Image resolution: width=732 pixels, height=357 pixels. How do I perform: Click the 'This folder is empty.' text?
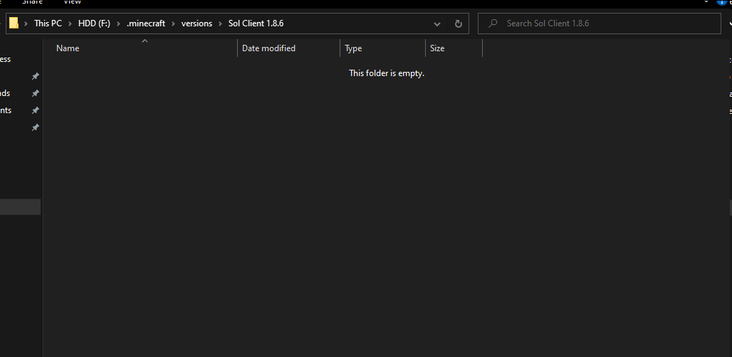387,73
